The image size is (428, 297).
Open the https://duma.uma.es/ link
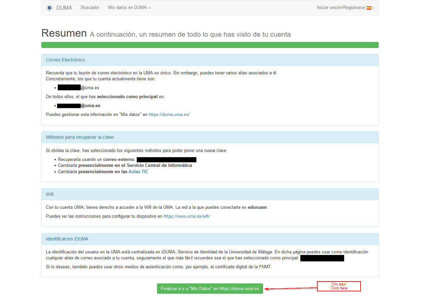tap(169, 115)
